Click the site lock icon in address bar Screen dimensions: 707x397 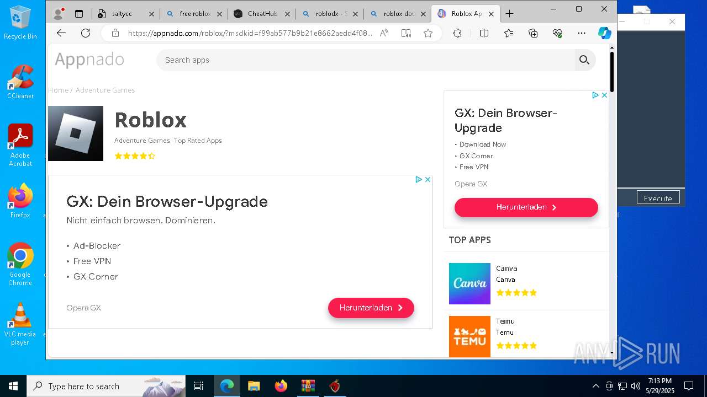point(115,33)
